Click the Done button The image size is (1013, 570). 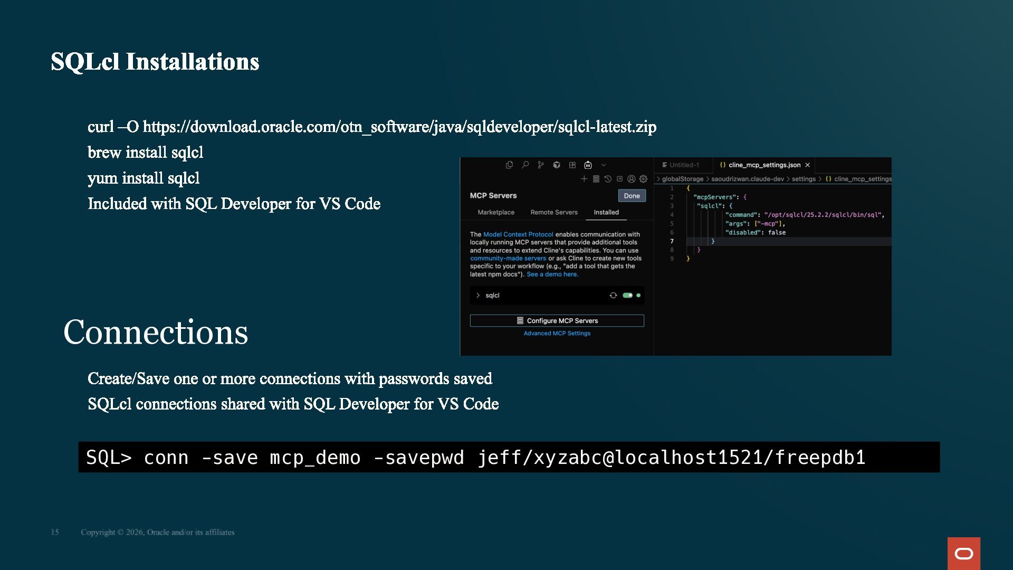pyautogui.click(x=632, y=196)
